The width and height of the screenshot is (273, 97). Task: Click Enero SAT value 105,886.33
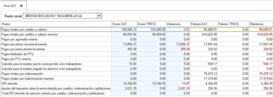pyautogui.click(x=129, y=30)
